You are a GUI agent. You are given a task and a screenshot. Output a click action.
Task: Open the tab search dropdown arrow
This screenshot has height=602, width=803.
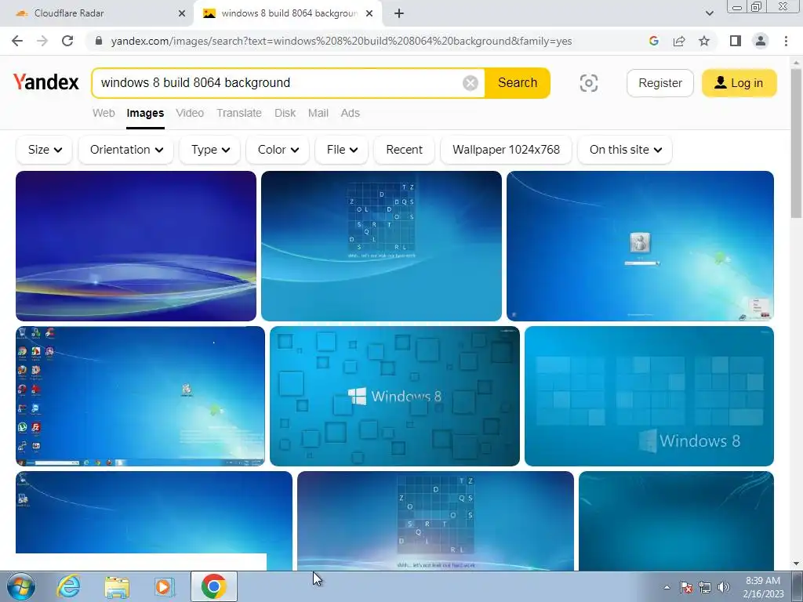coord(709,13)
